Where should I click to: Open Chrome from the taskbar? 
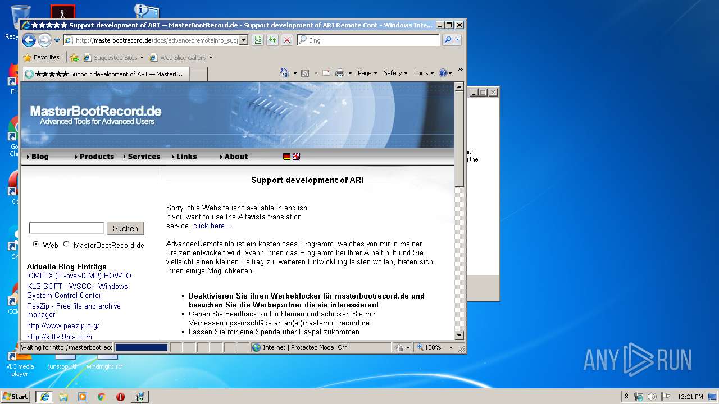101,397
